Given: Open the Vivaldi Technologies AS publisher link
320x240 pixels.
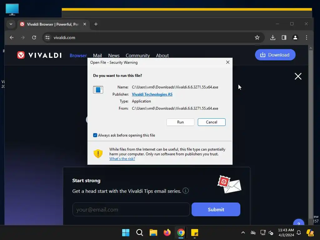Looking at the screenshot, I should point(152,94).
